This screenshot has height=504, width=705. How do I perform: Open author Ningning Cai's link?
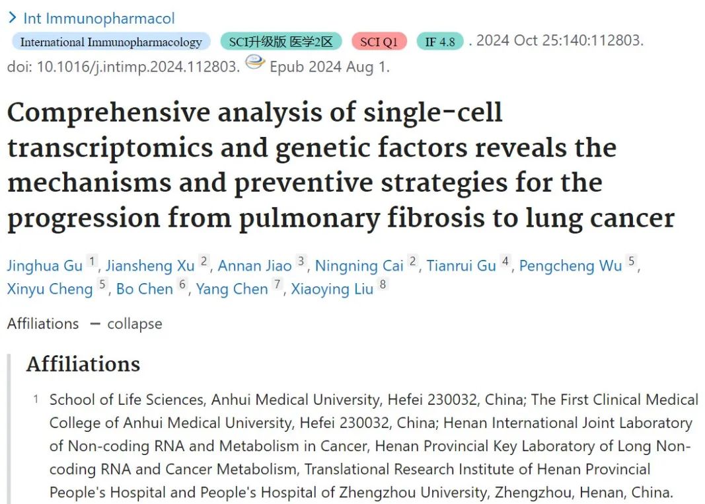[x=359, y=265]
